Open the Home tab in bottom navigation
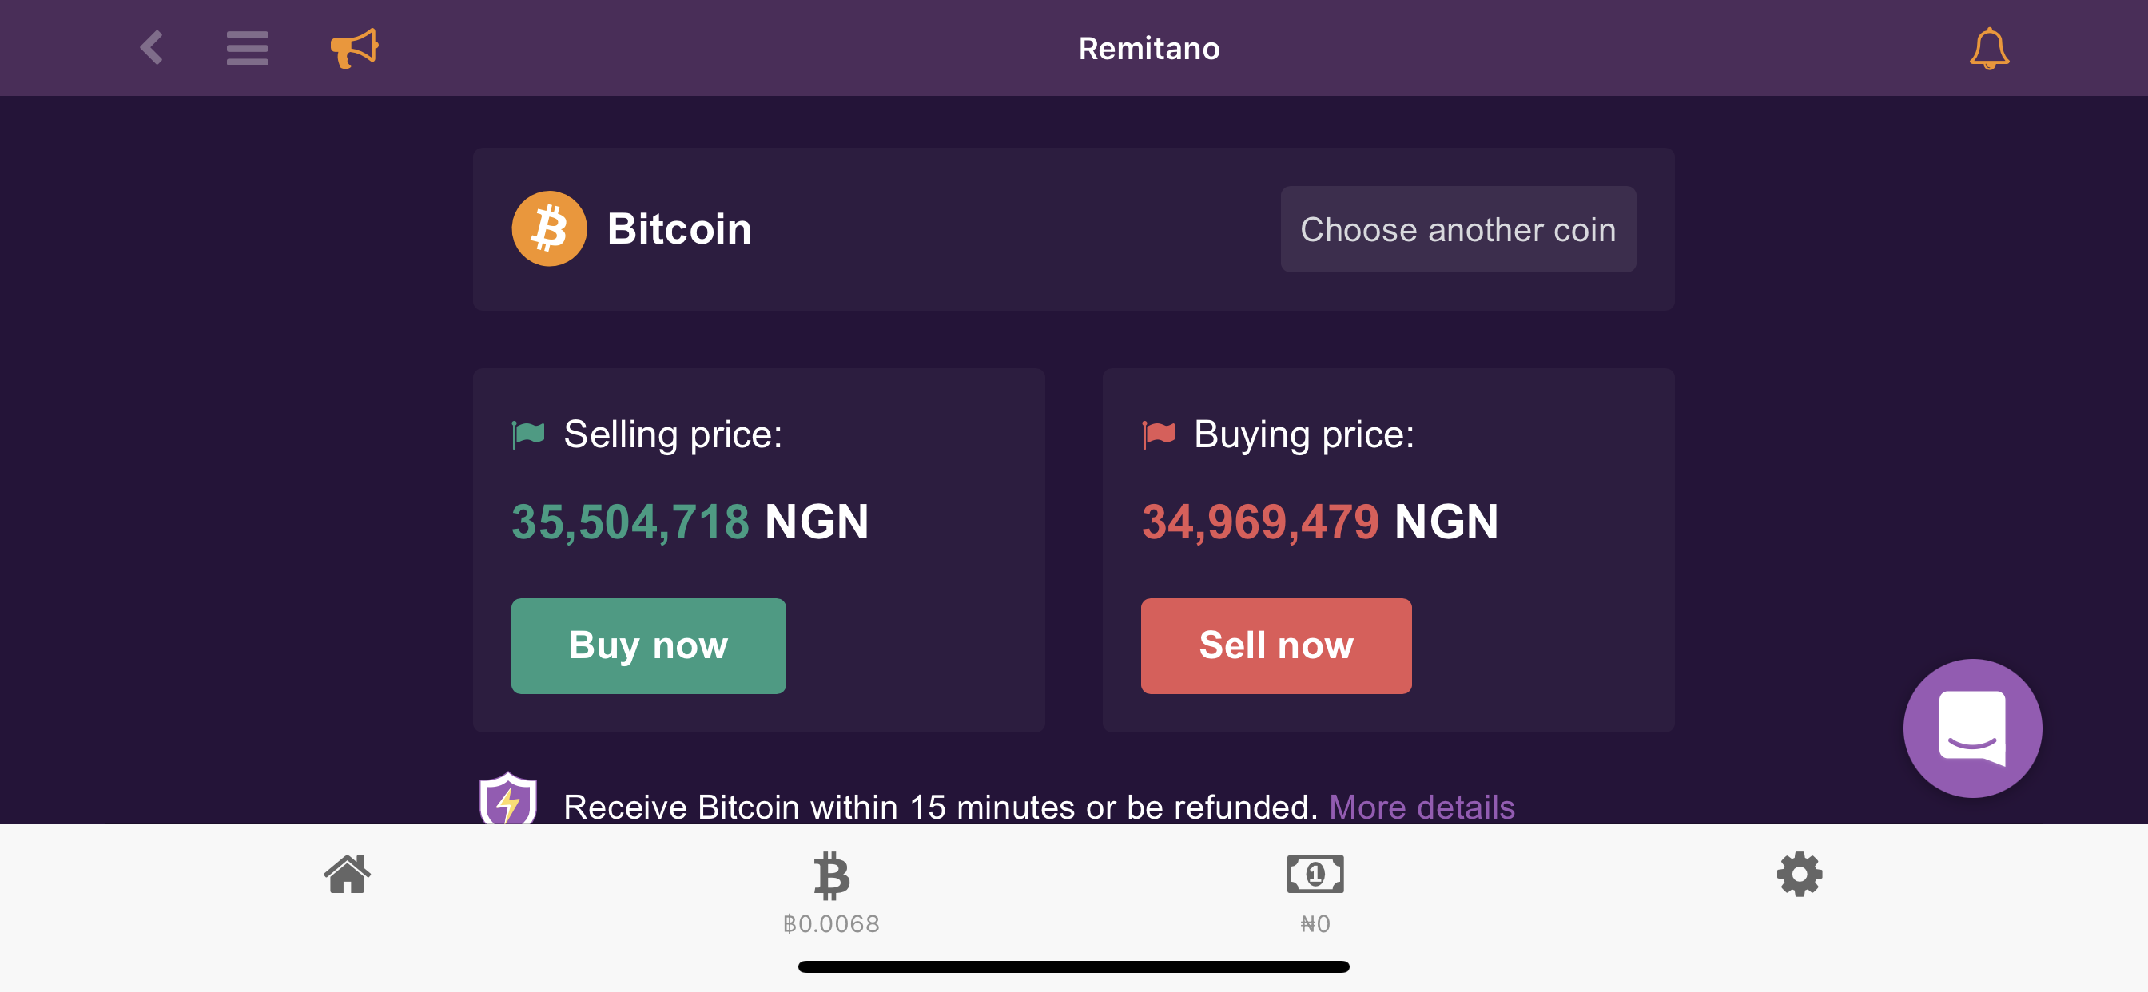The image size is (2148, 992). coord(346,875)
